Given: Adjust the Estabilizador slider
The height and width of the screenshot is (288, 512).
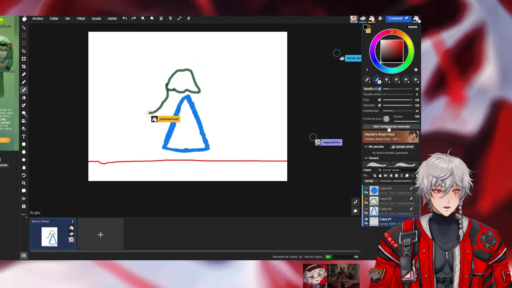Looking at the screenshot, I should pos(397,111).
